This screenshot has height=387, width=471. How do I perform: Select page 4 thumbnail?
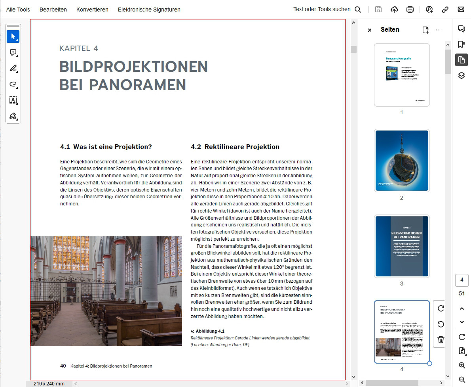[x=402, y=332]
